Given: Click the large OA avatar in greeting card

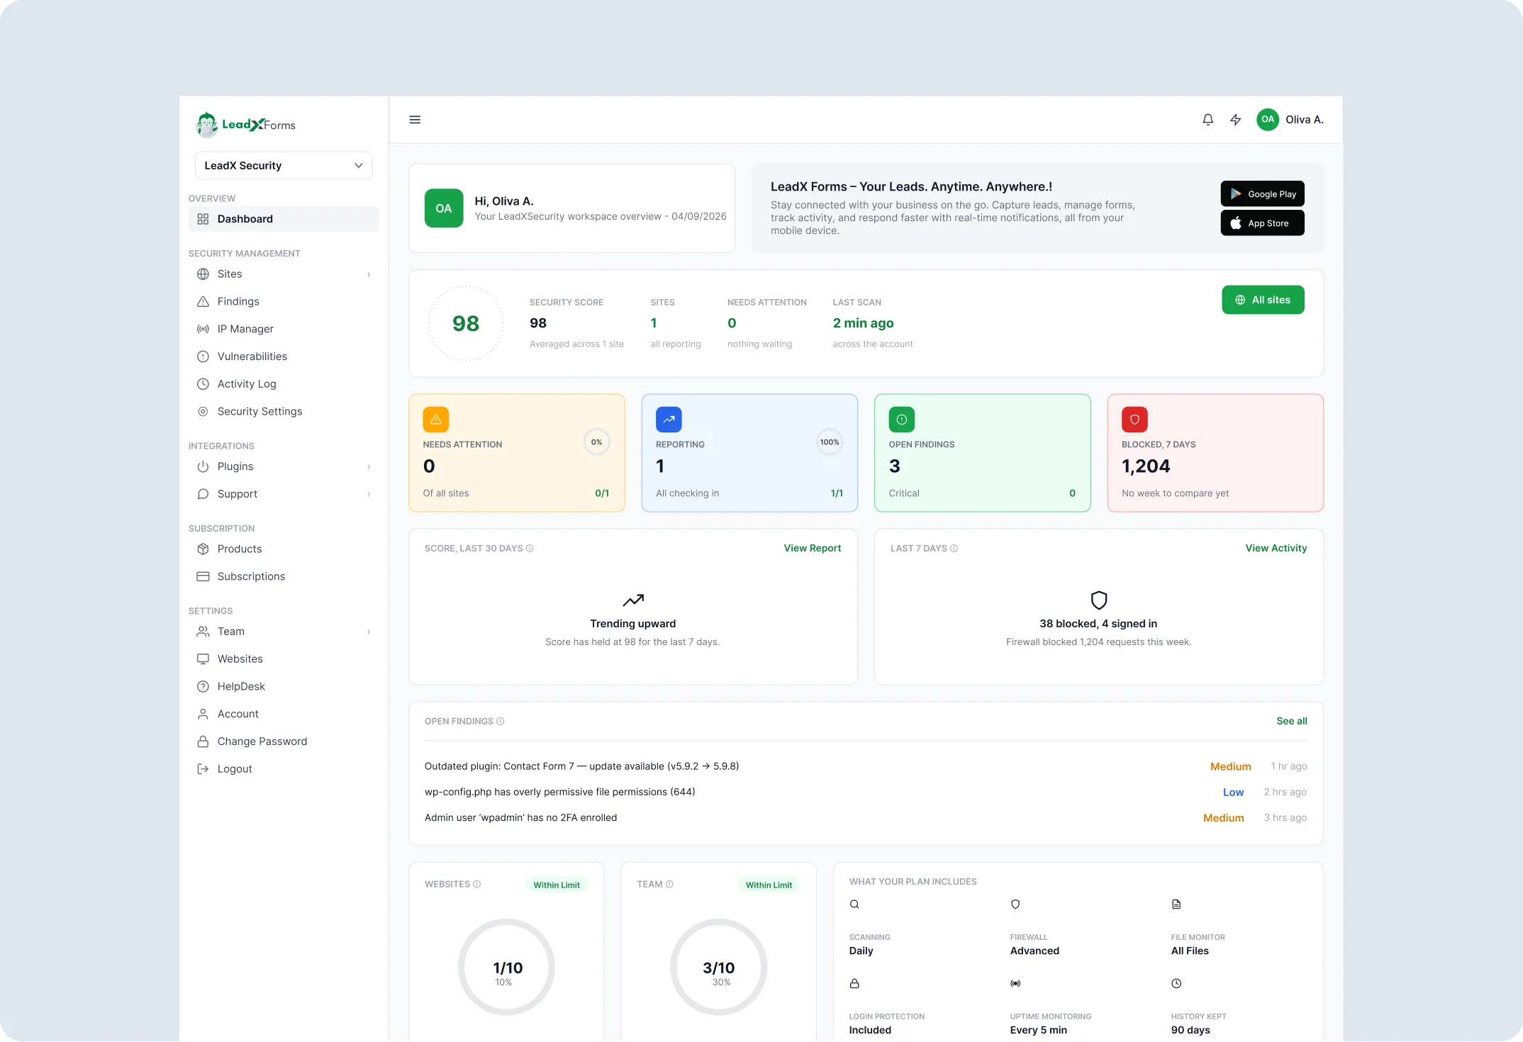Looking at the screenshot, I should coord(444,208).
